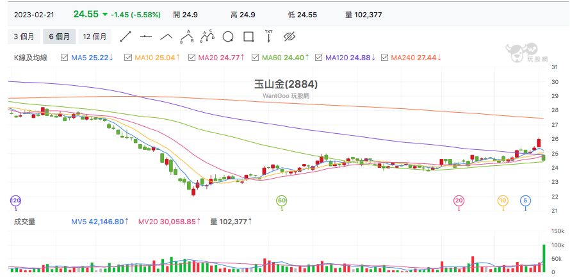Click the MV5 42,146.80 volume average
The height and width of the screenshot is (278, 570).
[x=101, y=222]
